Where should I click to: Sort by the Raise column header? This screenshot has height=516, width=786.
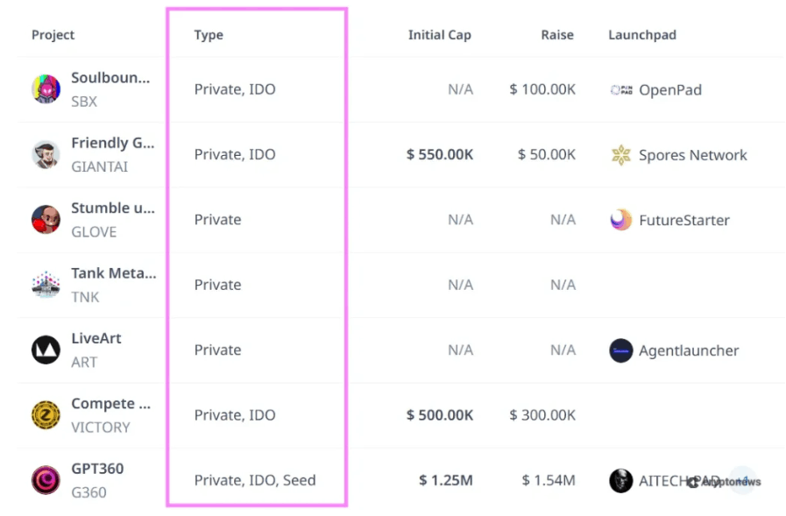(557, 35)
